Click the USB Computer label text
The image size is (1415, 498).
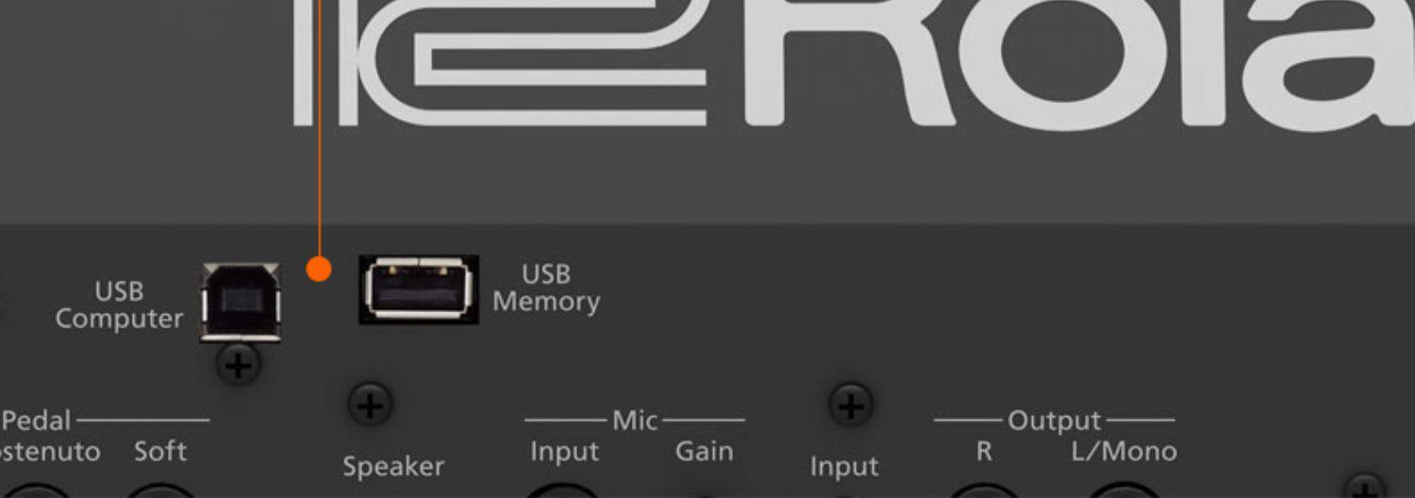119,305
